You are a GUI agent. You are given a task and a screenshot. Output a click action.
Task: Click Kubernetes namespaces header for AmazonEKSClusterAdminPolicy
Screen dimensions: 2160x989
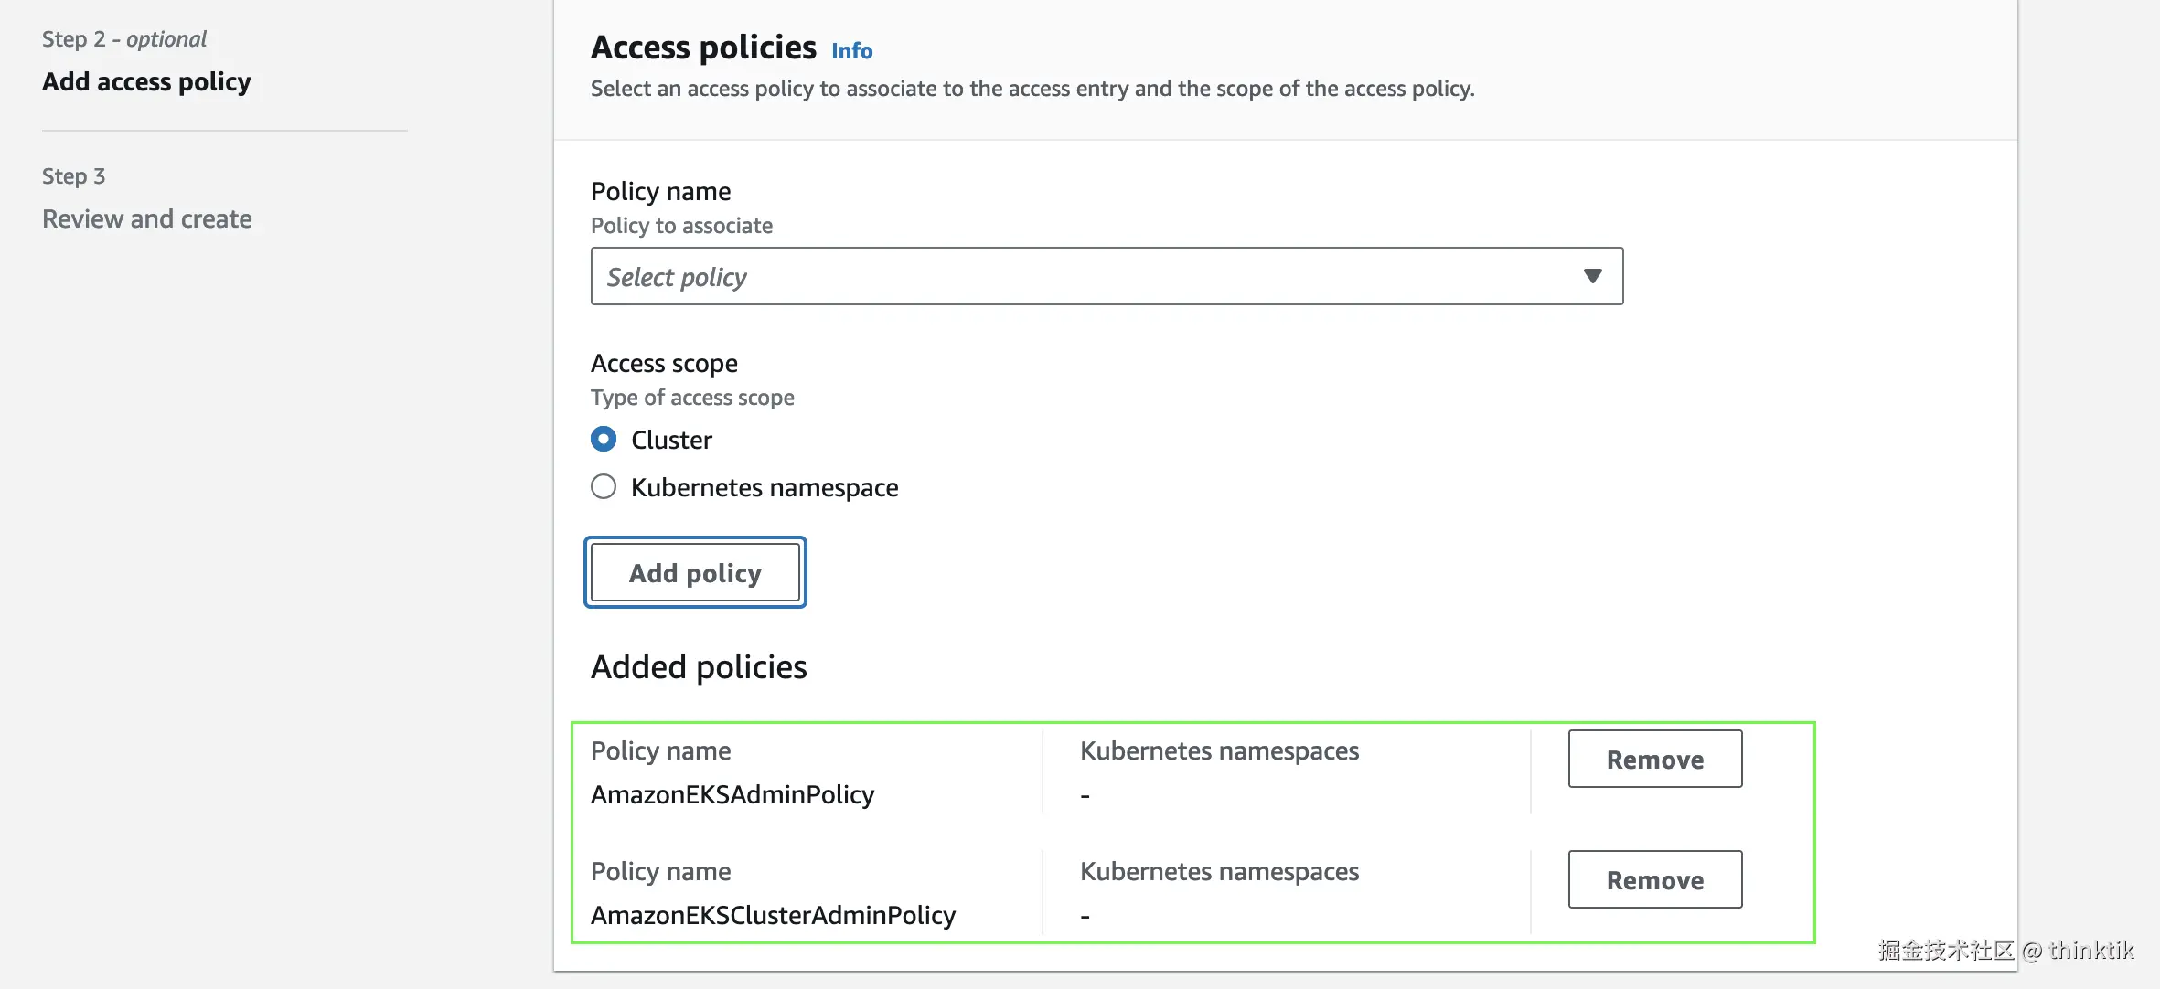(x=1219, y=871)
